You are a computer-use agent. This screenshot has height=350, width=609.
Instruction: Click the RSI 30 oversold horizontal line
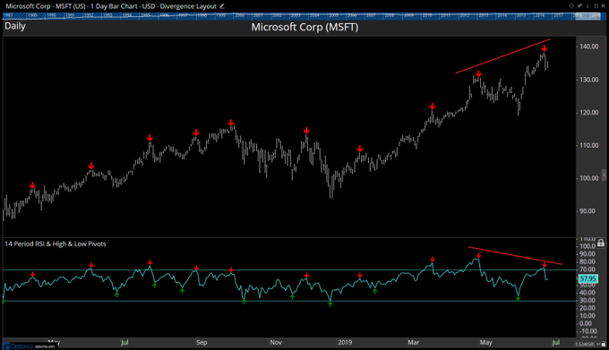tap(289, 301)
